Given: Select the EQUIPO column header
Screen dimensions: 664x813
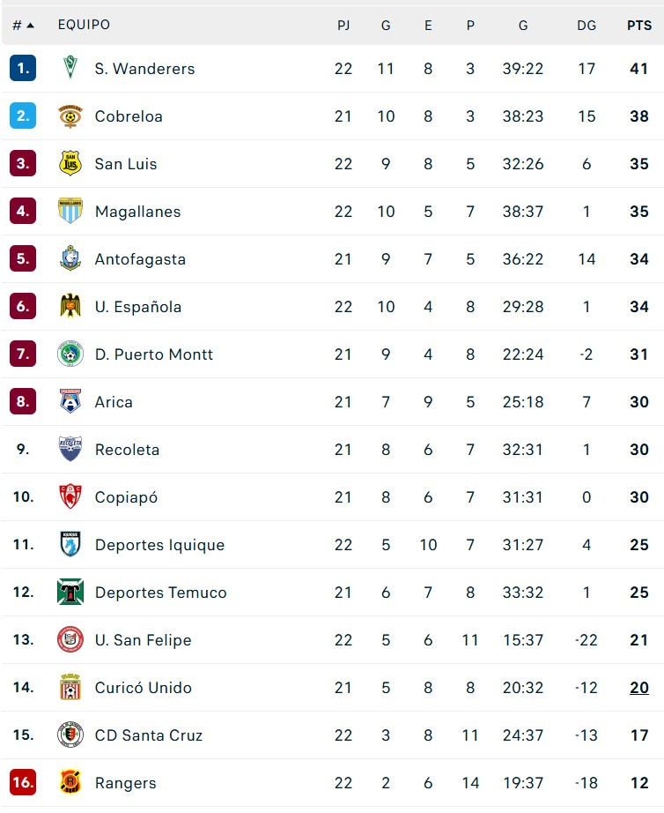Looking at the screenshot, I should (x=84, y=25).
